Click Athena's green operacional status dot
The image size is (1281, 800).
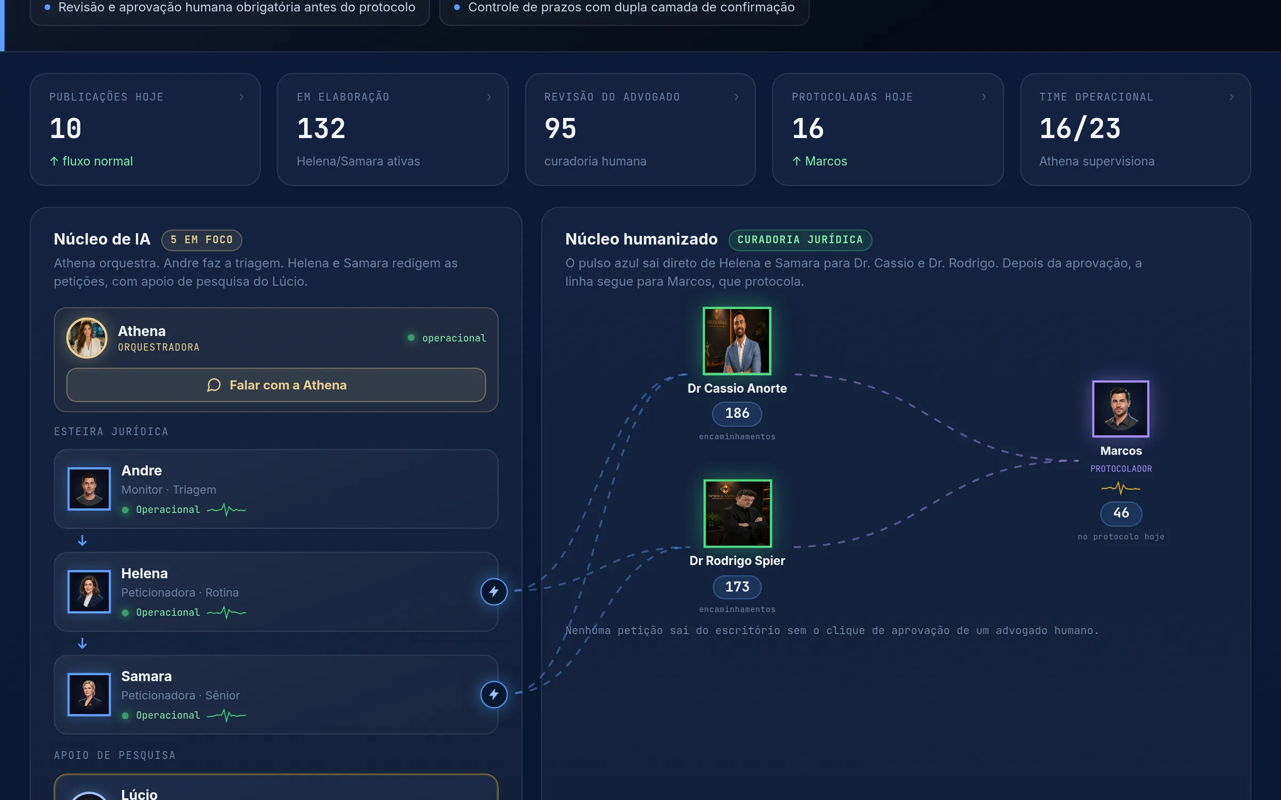[x=411, y=338]
